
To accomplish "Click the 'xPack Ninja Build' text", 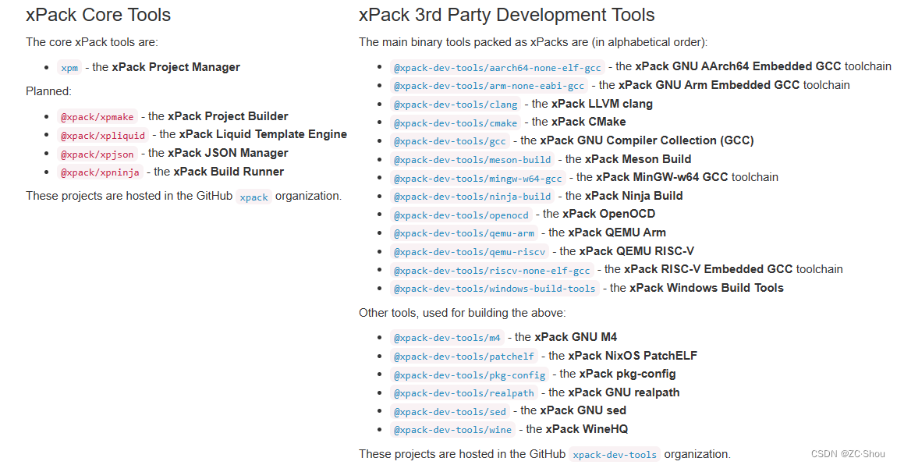I will coord(634,196).
